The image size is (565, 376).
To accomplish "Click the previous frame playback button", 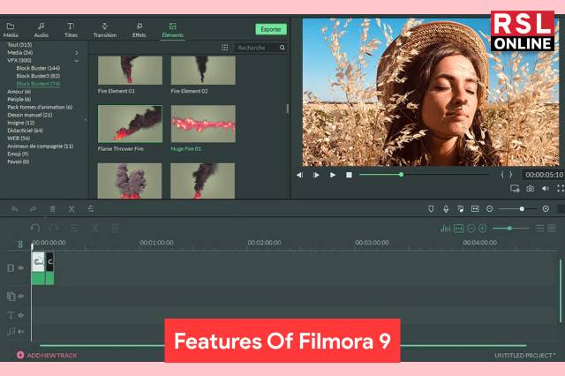I will (x=299, y=175).
